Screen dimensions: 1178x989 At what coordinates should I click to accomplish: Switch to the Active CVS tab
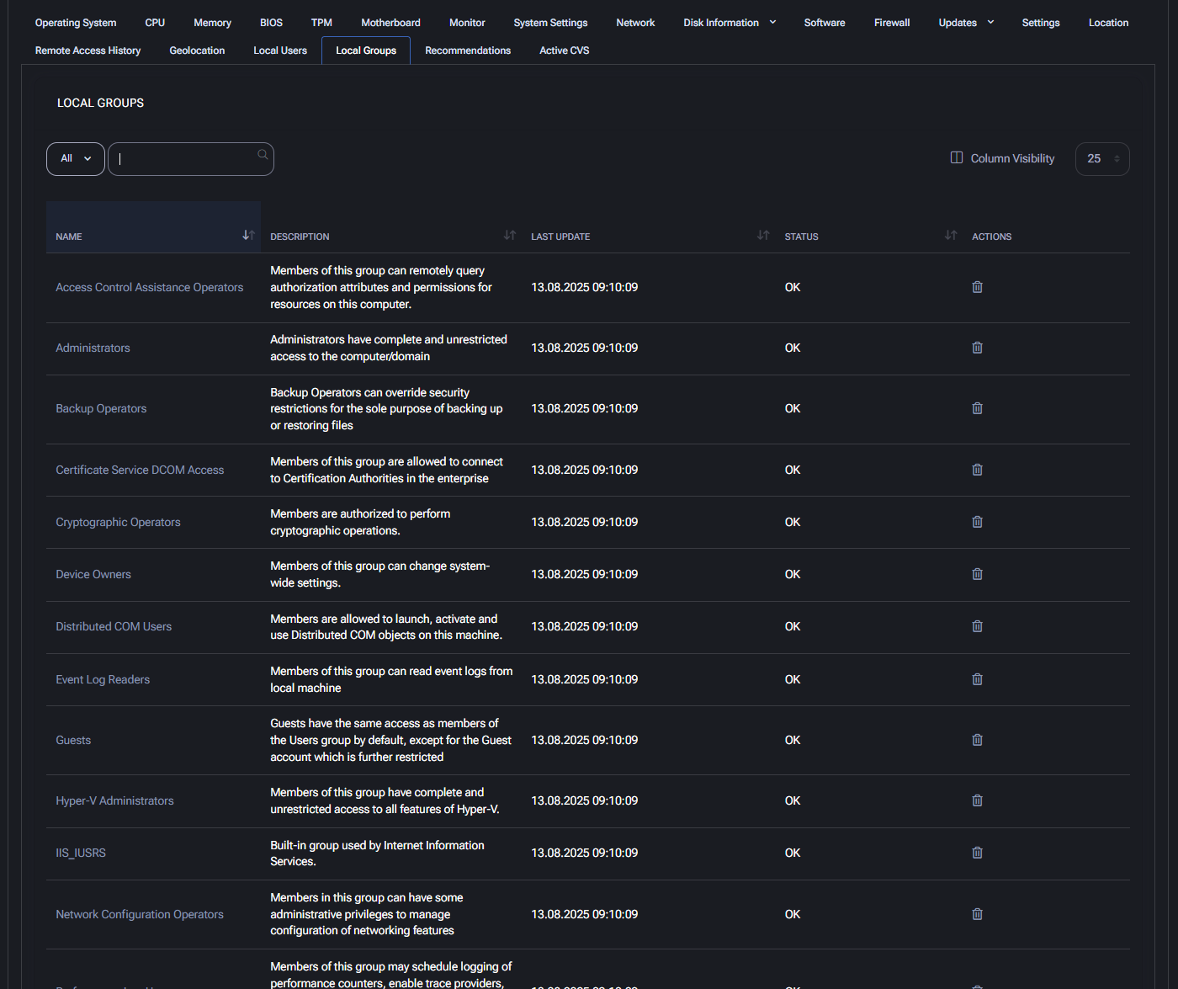click(565, 51)
